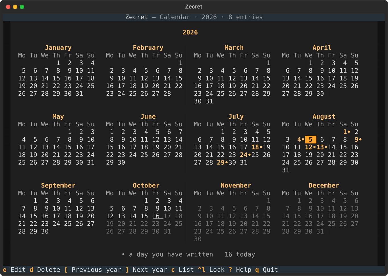Click the June month heading

pos(148,116)
